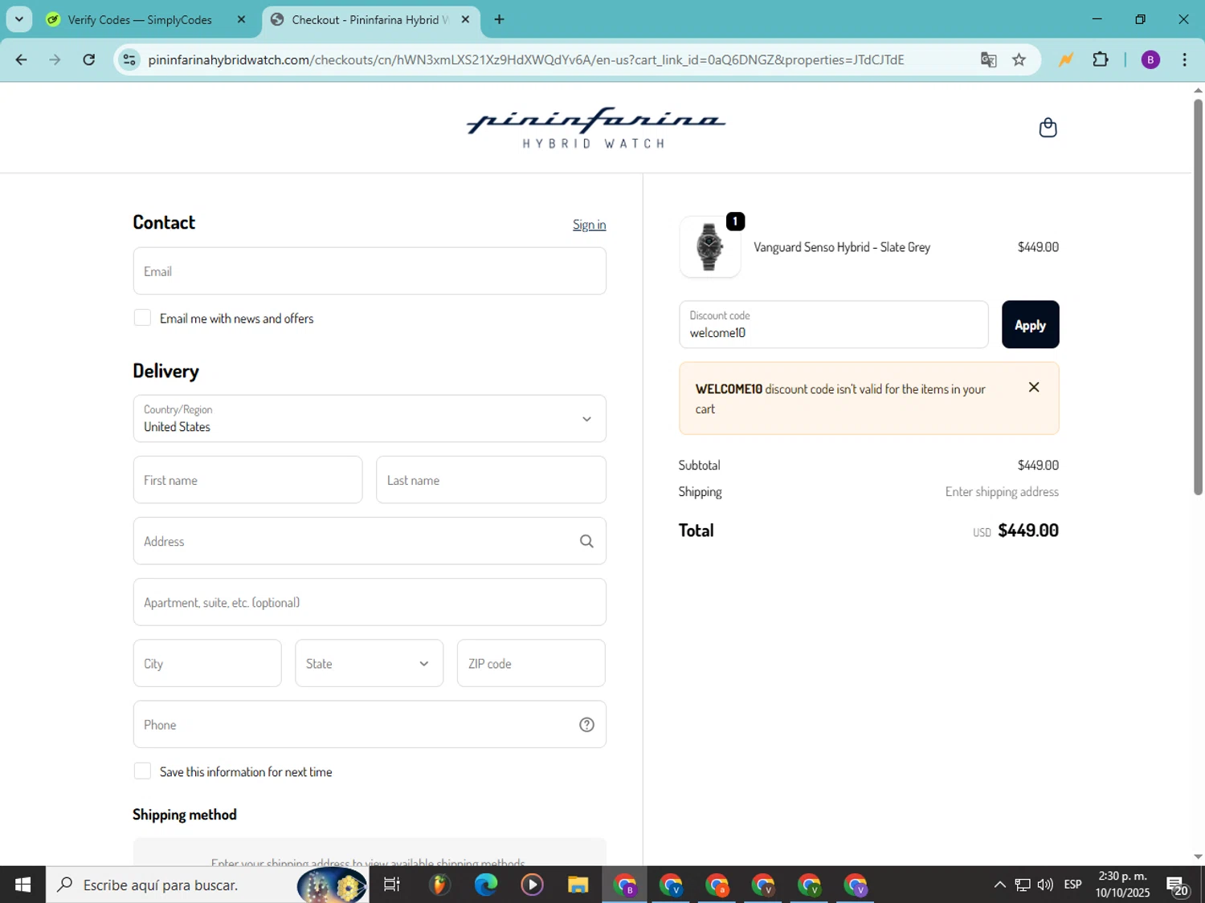Open File Explorer from taskbar
Screen dimensions: 1205x903
(x=578, y=885)
